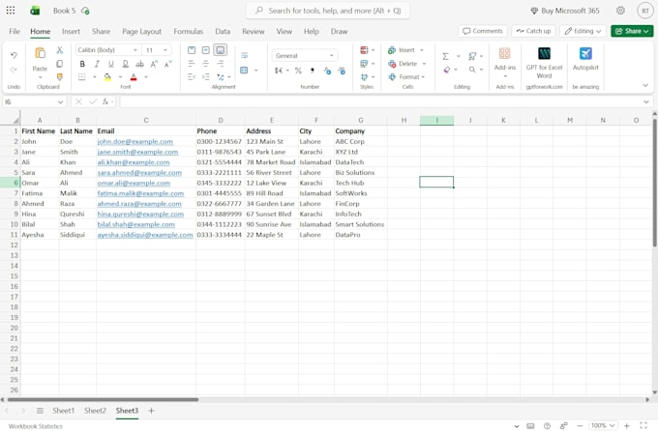The height and width of the screenshot is (431, 658).
Task: Click the Decrease Font Size icon
Action: 168,64
